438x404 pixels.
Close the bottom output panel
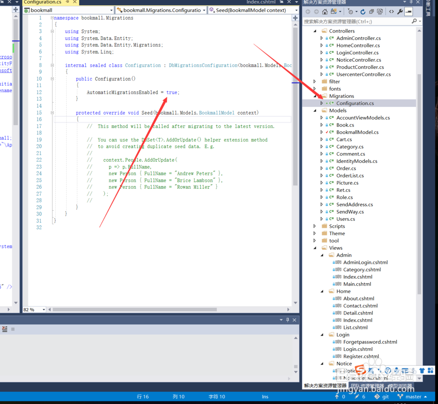[294, 320]
